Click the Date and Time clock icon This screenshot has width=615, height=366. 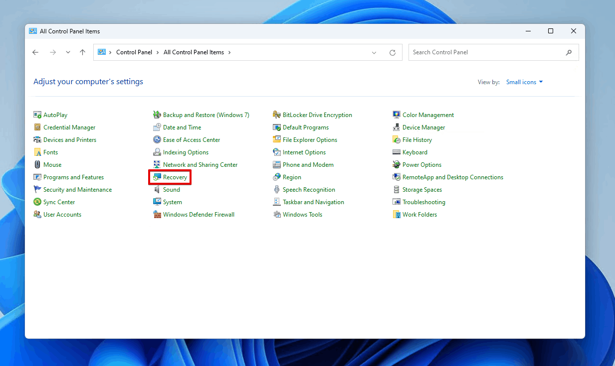click(157, 127)
